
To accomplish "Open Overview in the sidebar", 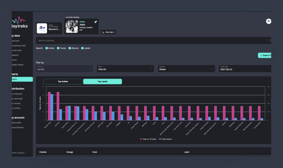I will (15, 41).
